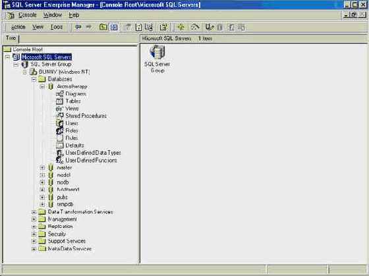This screenshot has width=369, height=276.
Task: Select the Security folder label
Action: [57, 234]
